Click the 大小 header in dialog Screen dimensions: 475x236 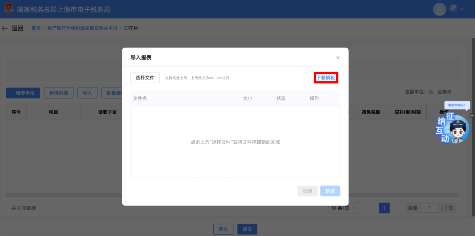point(248,98)
